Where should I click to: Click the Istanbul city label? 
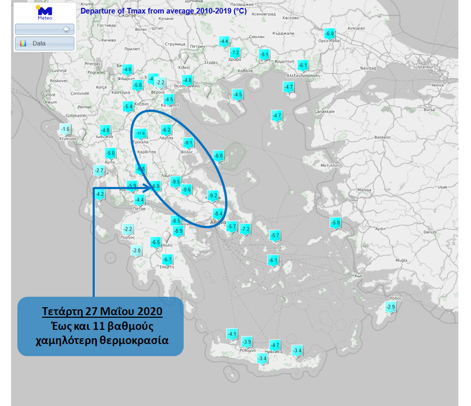click(425, 67)
